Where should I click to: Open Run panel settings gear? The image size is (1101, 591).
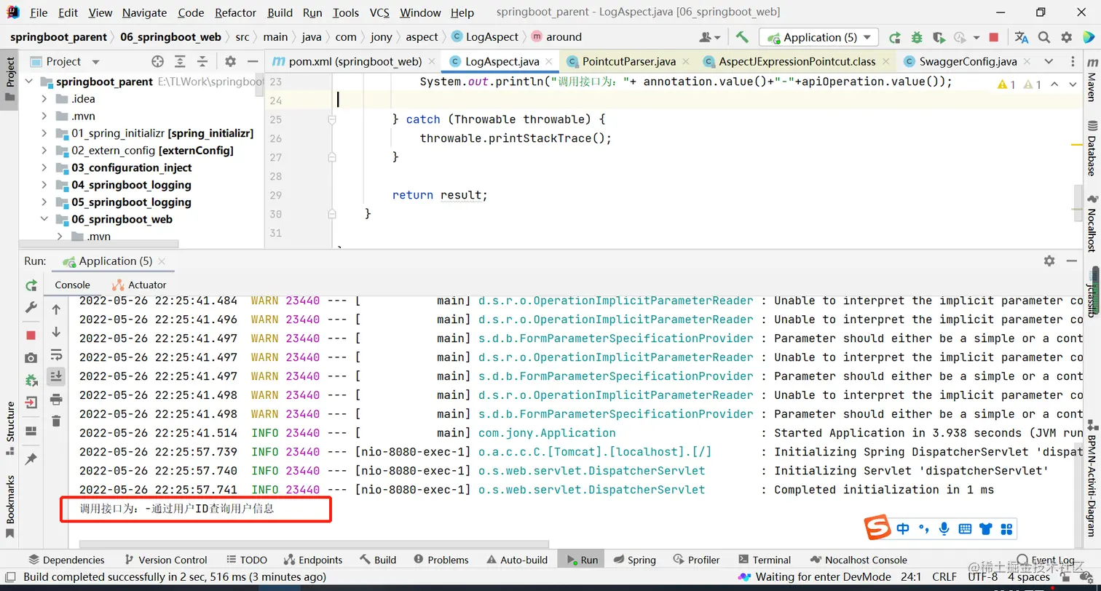tap(1049, 261)
